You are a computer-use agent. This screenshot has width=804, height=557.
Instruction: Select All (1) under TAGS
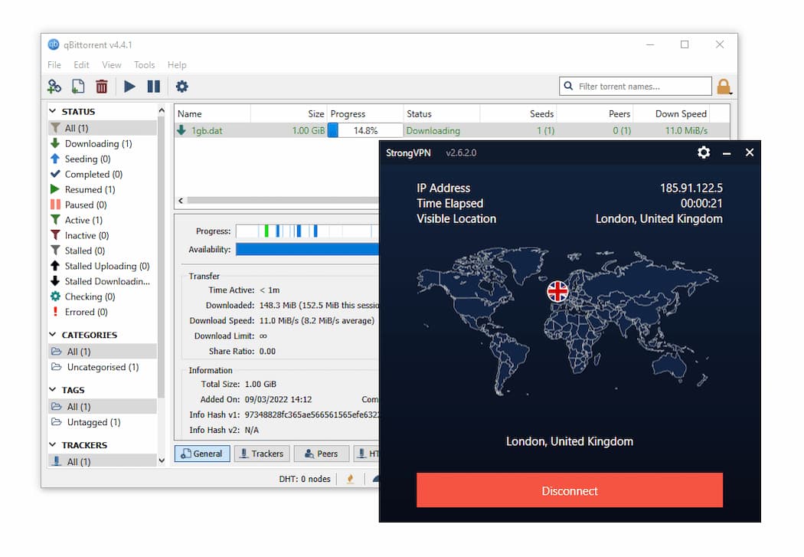pos(102,406)
